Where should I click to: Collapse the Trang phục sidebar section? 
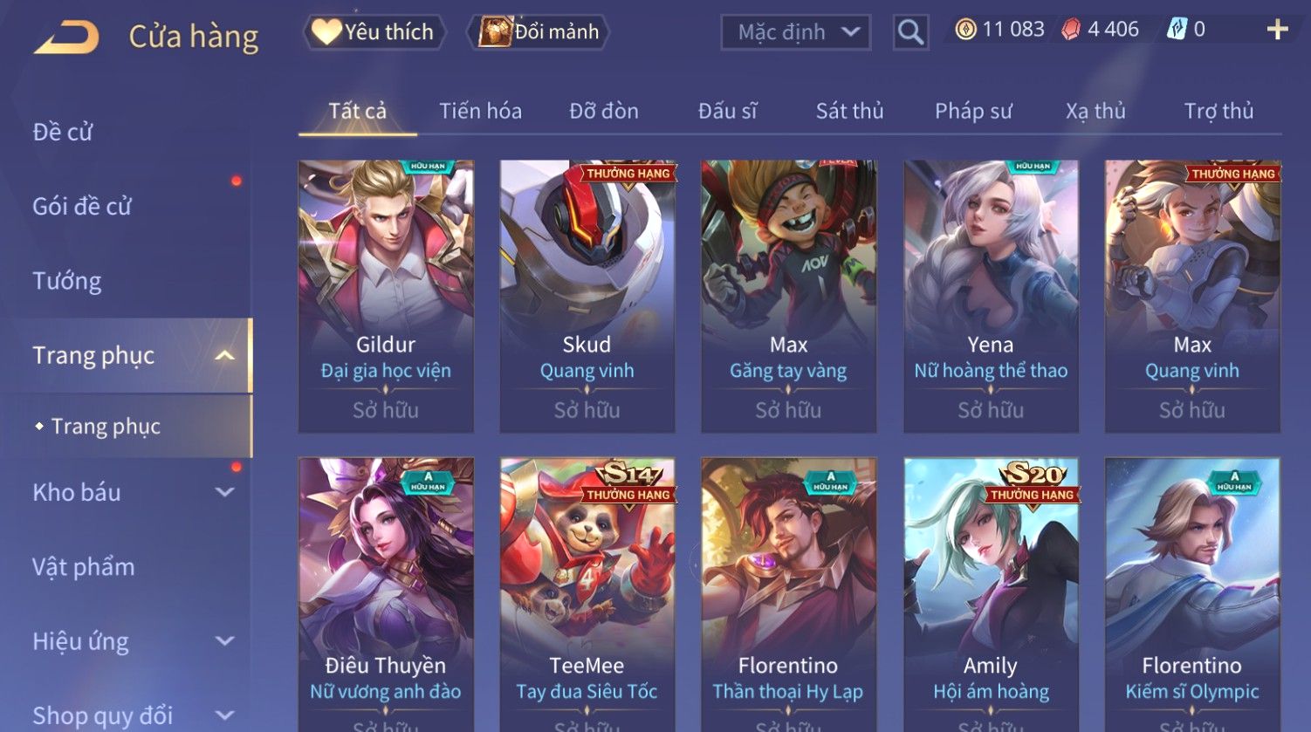tap(224, 356)
